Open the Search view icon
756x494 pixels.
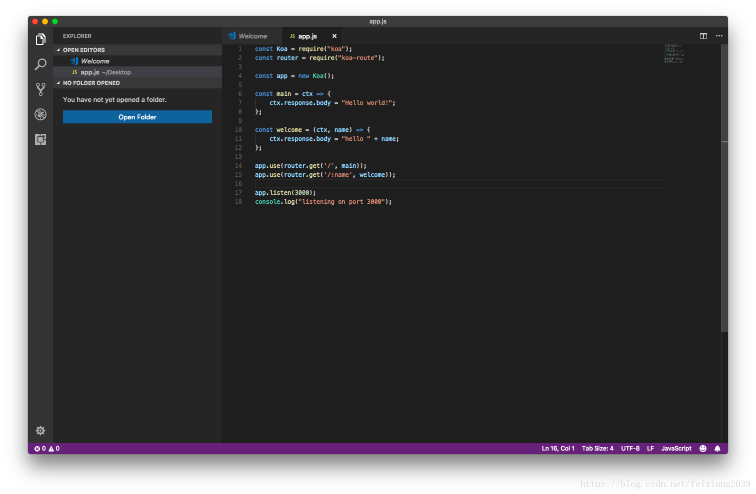40,64
